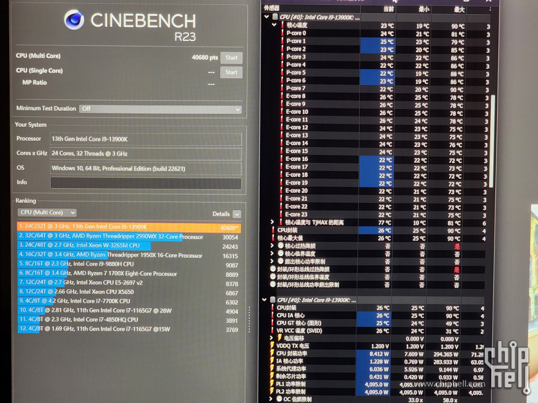Click the round status icon beside 核心过热降频
The height and width of the screenshot is (403, 538).
tap(281, 246)
